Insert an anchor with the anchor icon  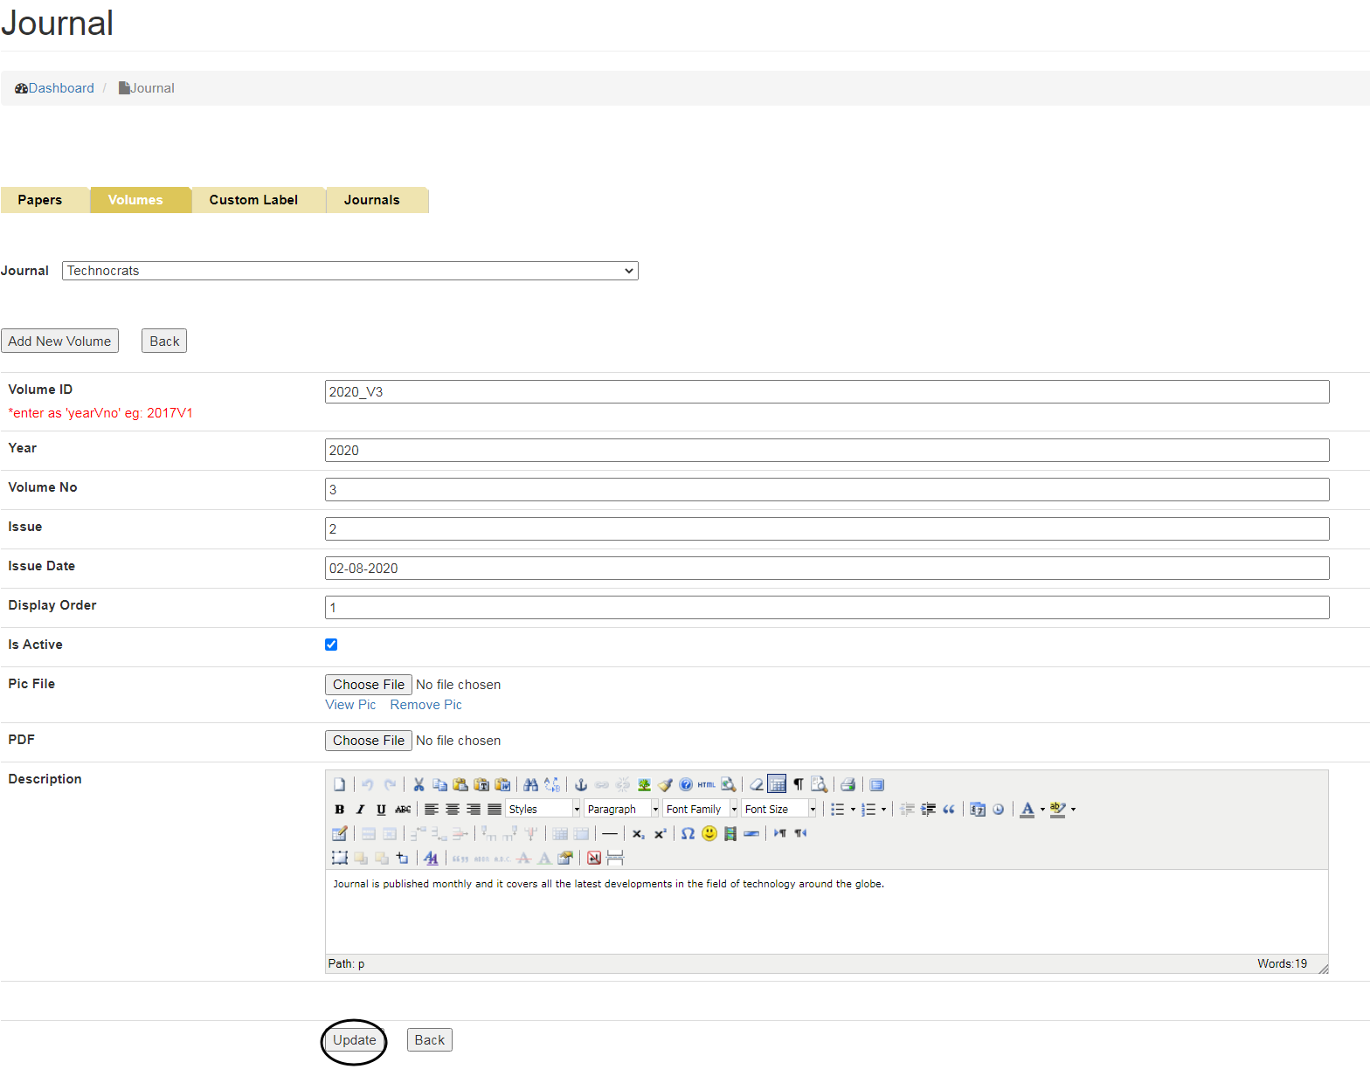(x=580, y=785)
